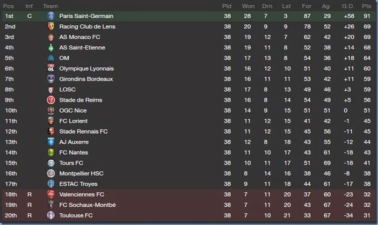378x225 pixels.
Task: Sort standings by Won column header
Action: [248, 5]
